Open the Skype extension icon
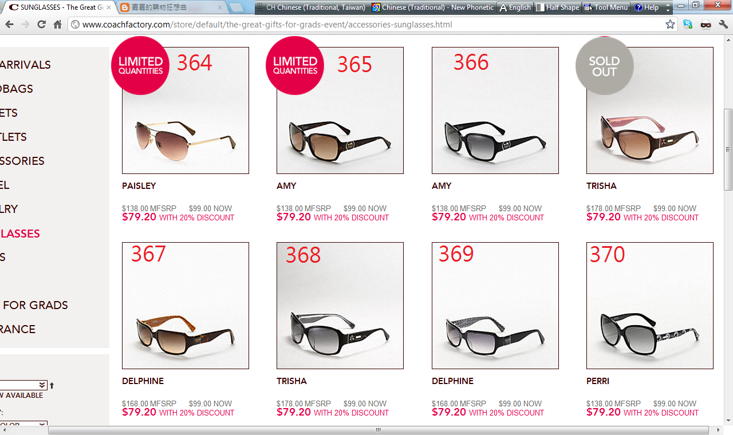 coord(688,25)
